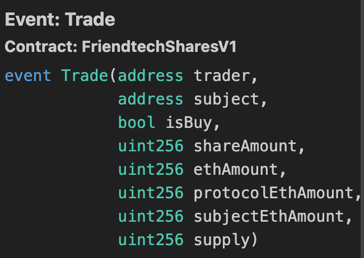Click the "uint256" type before supply
Image resolution: width=364 pixels, height=258 pixels.
151,240
